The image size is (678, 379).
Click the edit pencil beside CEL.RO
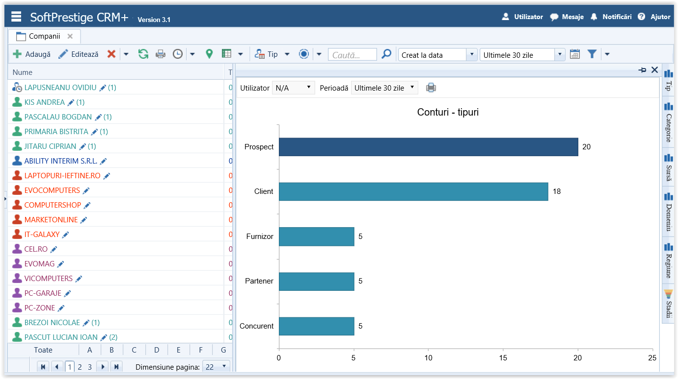click(54, 249)
